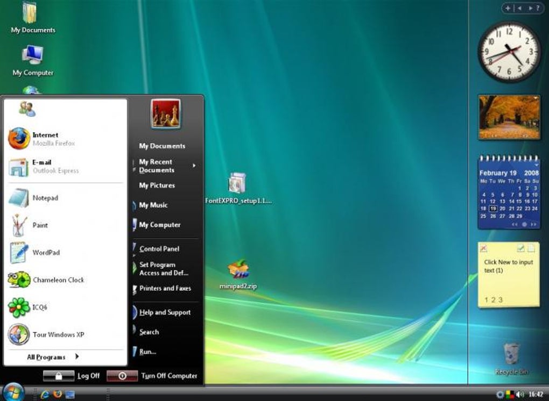Viewport: 549px width, 401px height.
Task: Click Turn Off Computer power button
Action: tap(122, 376)
